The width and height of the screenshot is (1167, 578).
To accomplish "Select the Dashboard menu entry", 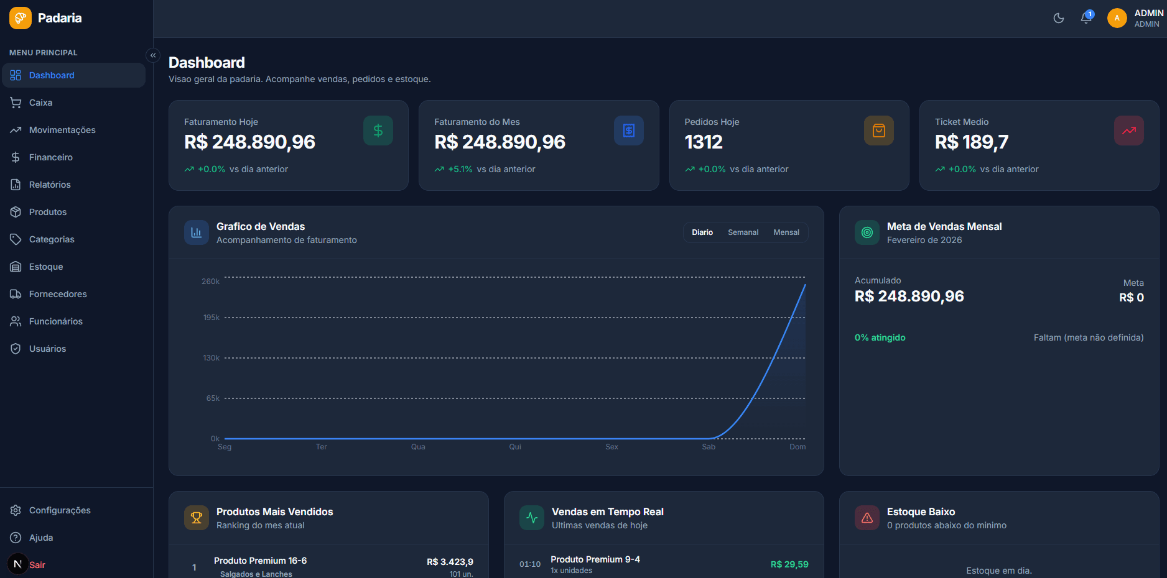I will pos(52,75).
